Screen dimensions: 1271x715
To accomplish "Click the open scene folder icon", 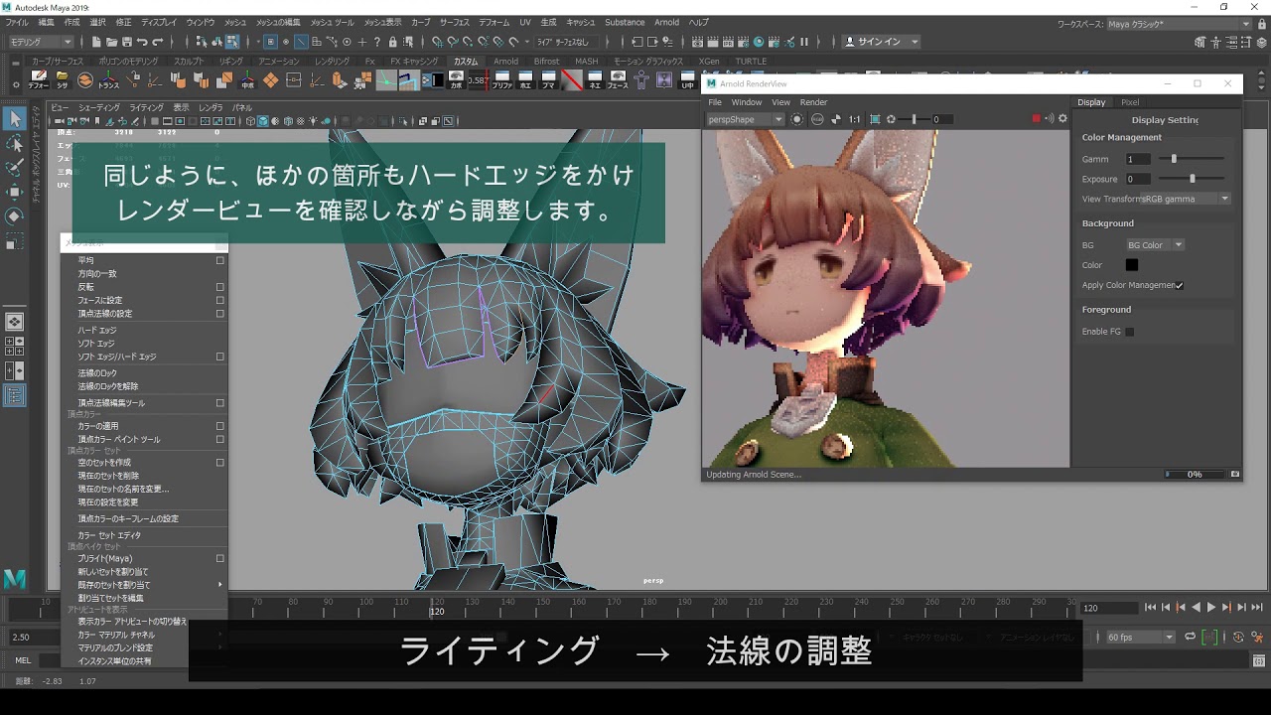I will tap(111, 42).
